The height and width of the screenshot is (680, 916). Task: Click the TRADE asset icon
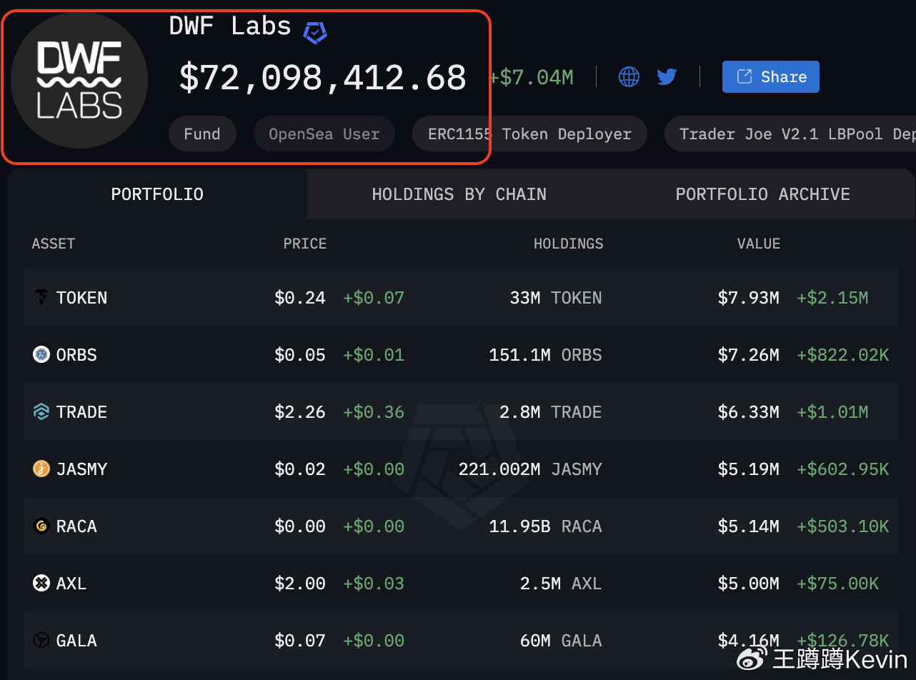41,411
